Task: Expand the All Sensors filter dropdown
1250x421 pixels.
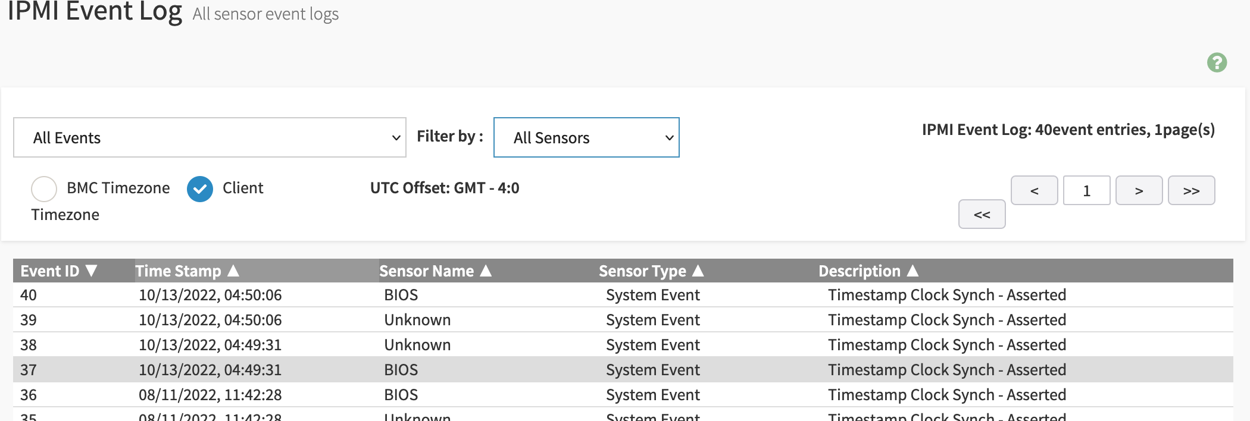Action: click(586, 137)
